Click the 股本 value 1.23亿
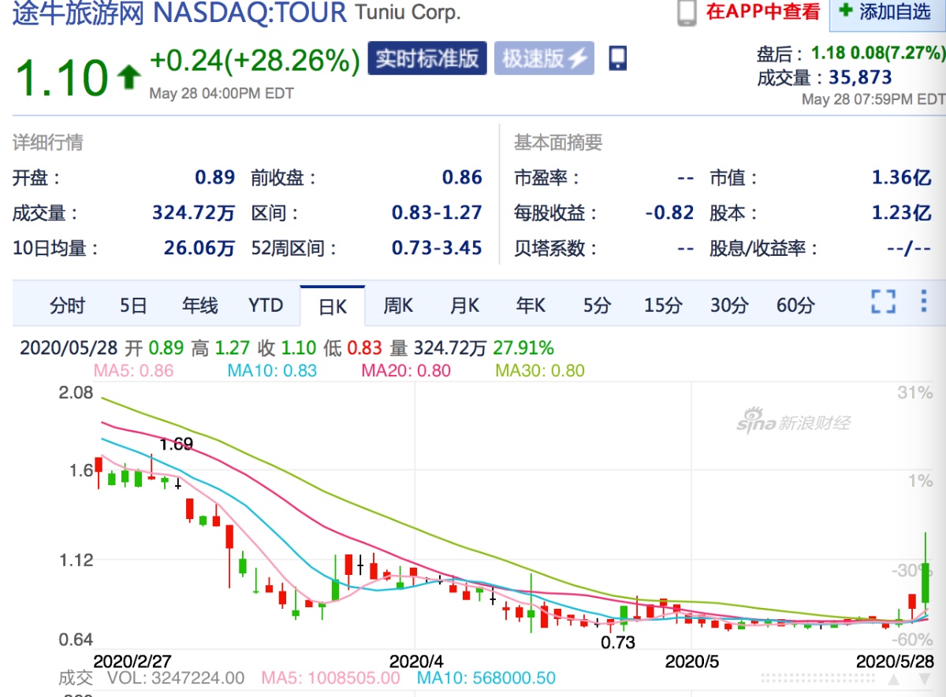This screenshot has height=697, width=946. point(902,213)
